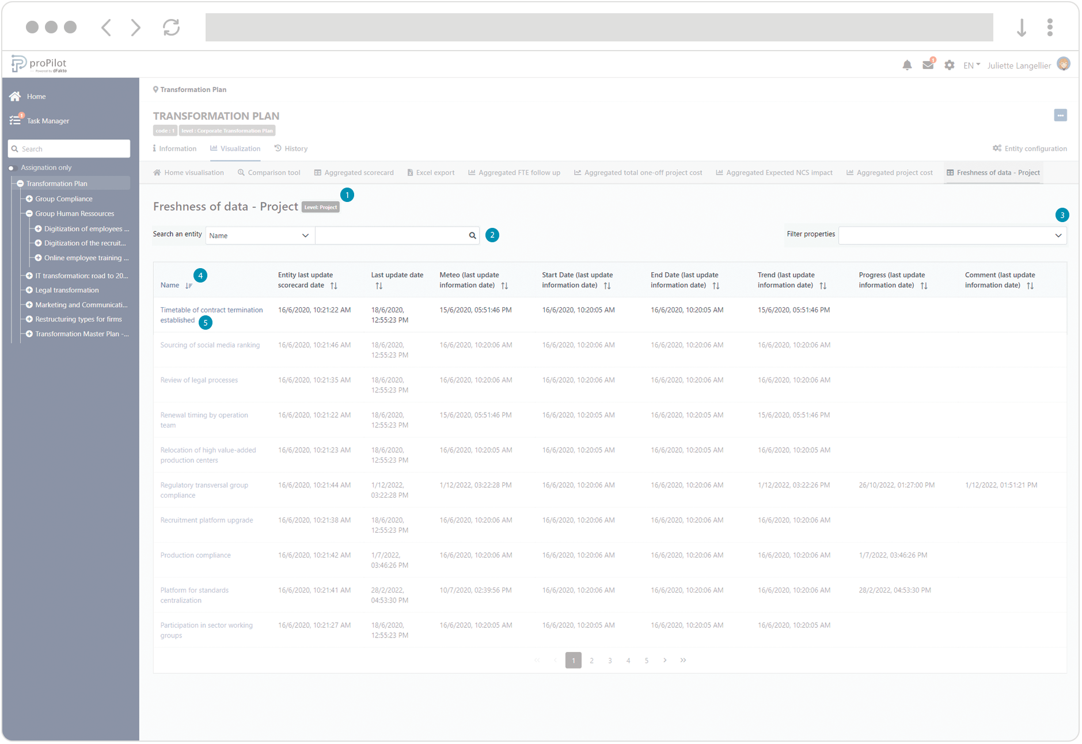This screenshot has height=744, width=1082.
Task: Switch to the History tab
Action: [x=291, y=148]
